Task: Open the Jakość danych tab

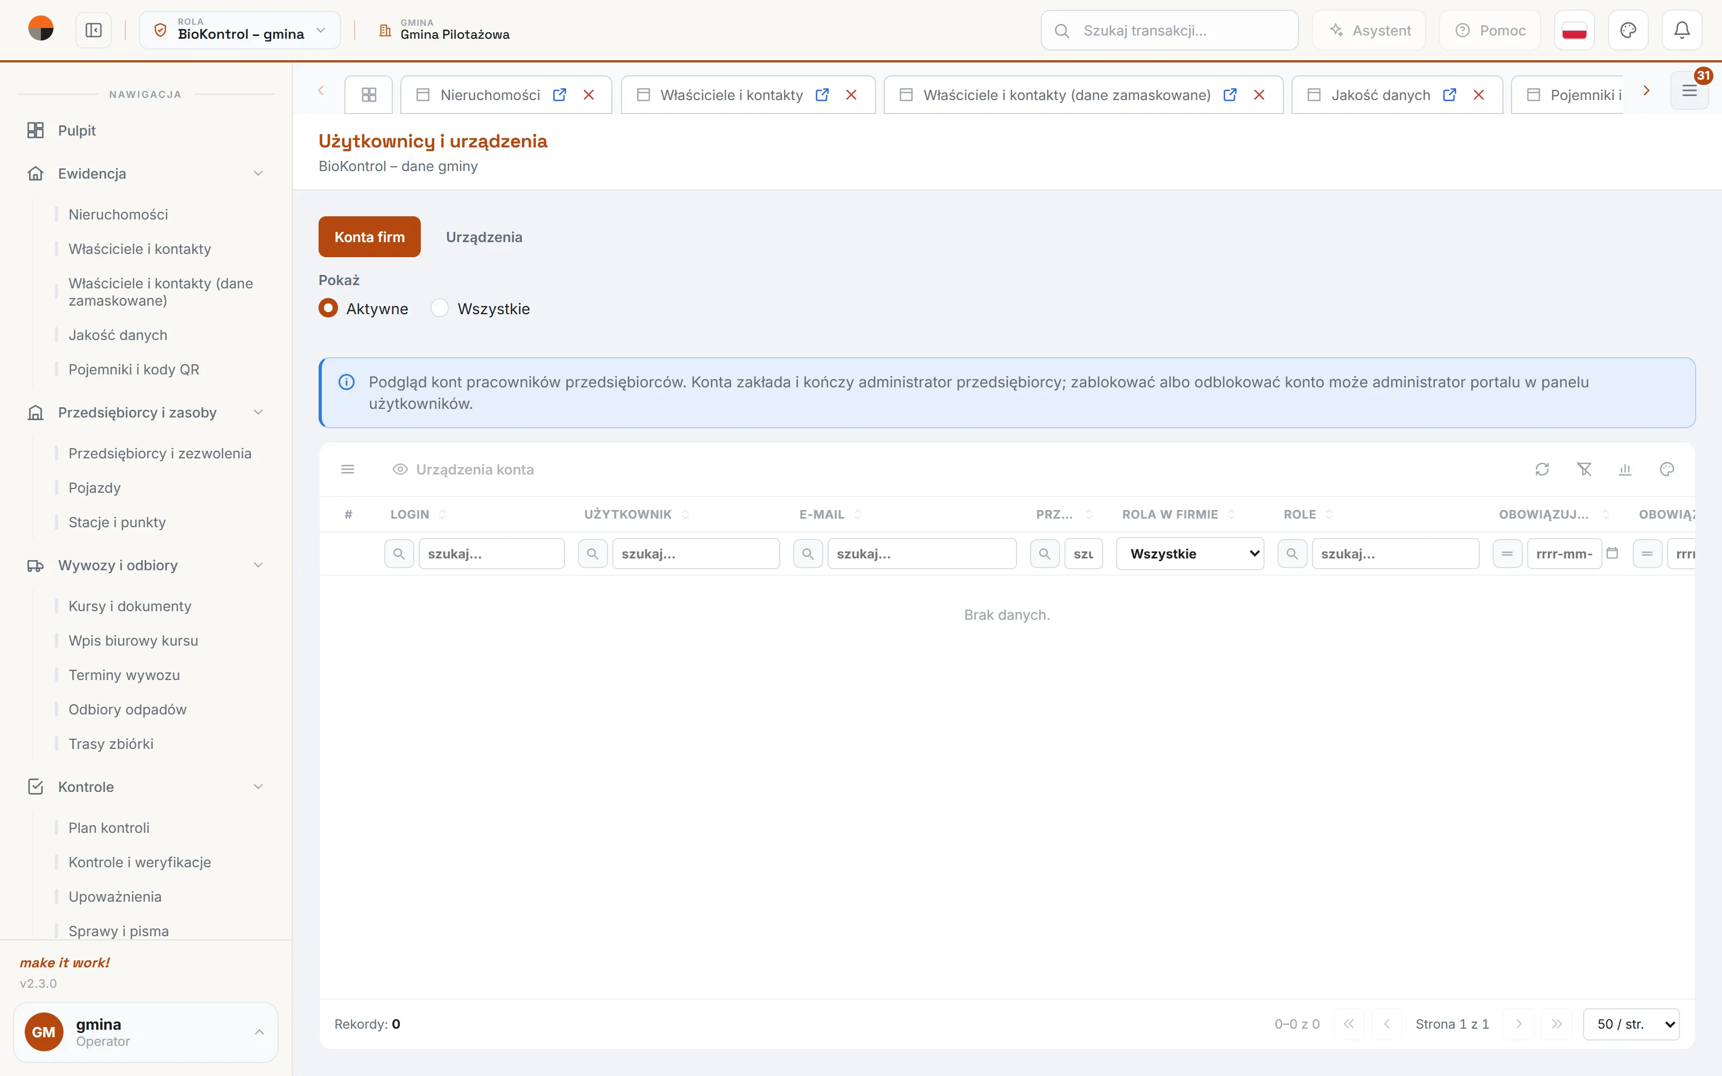Action: coord(1380,95)
